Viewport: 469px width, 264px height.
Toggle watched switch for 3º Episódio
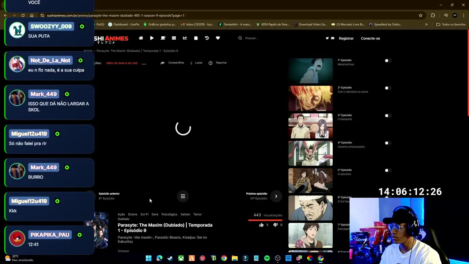[x=388, y=115]
